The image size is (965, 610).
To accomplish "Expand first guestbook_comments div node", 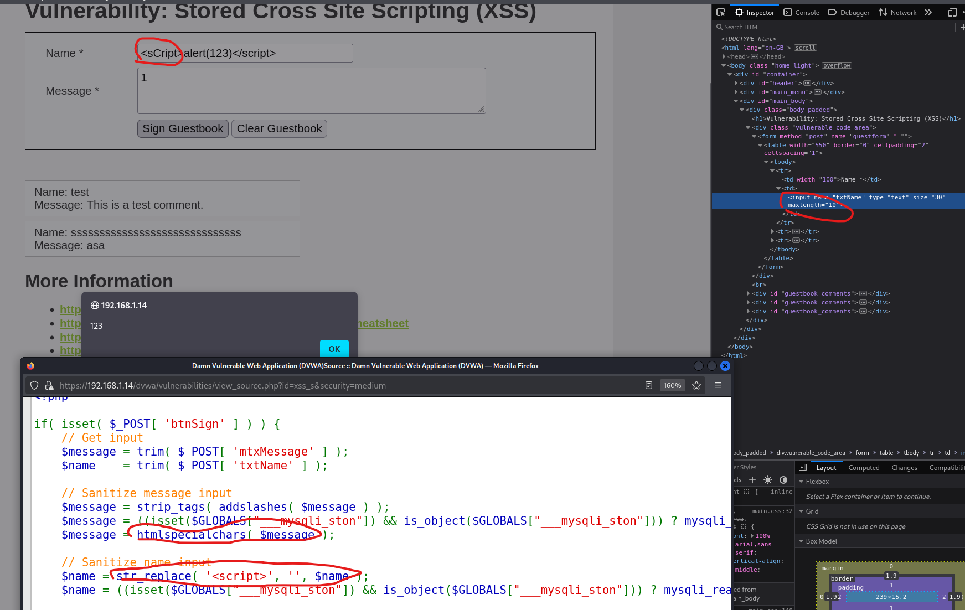I will [748, 293].
